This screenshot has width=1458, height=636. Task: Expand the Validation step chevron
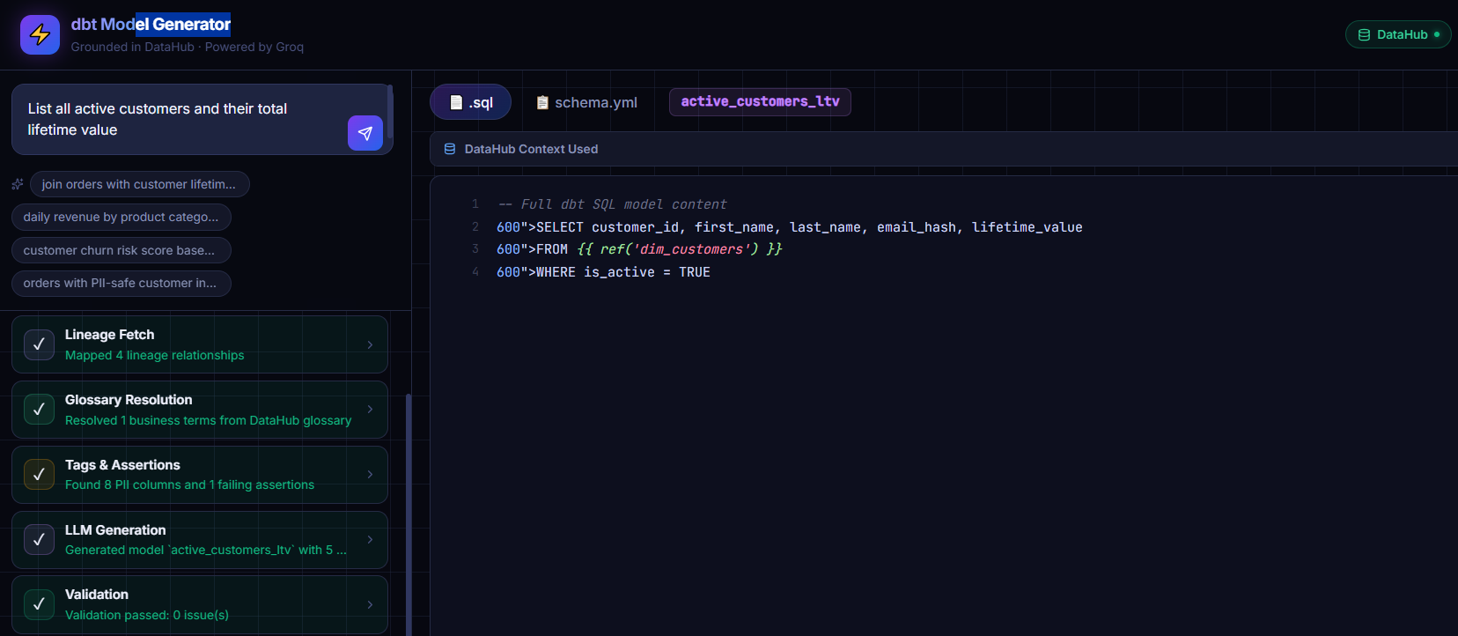point(370,604)
